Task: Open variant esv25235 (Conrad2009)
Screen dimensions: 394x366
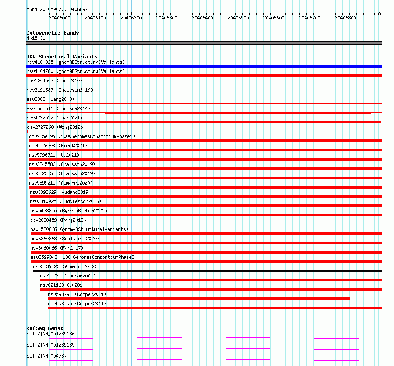Action: tap(68, 276)
